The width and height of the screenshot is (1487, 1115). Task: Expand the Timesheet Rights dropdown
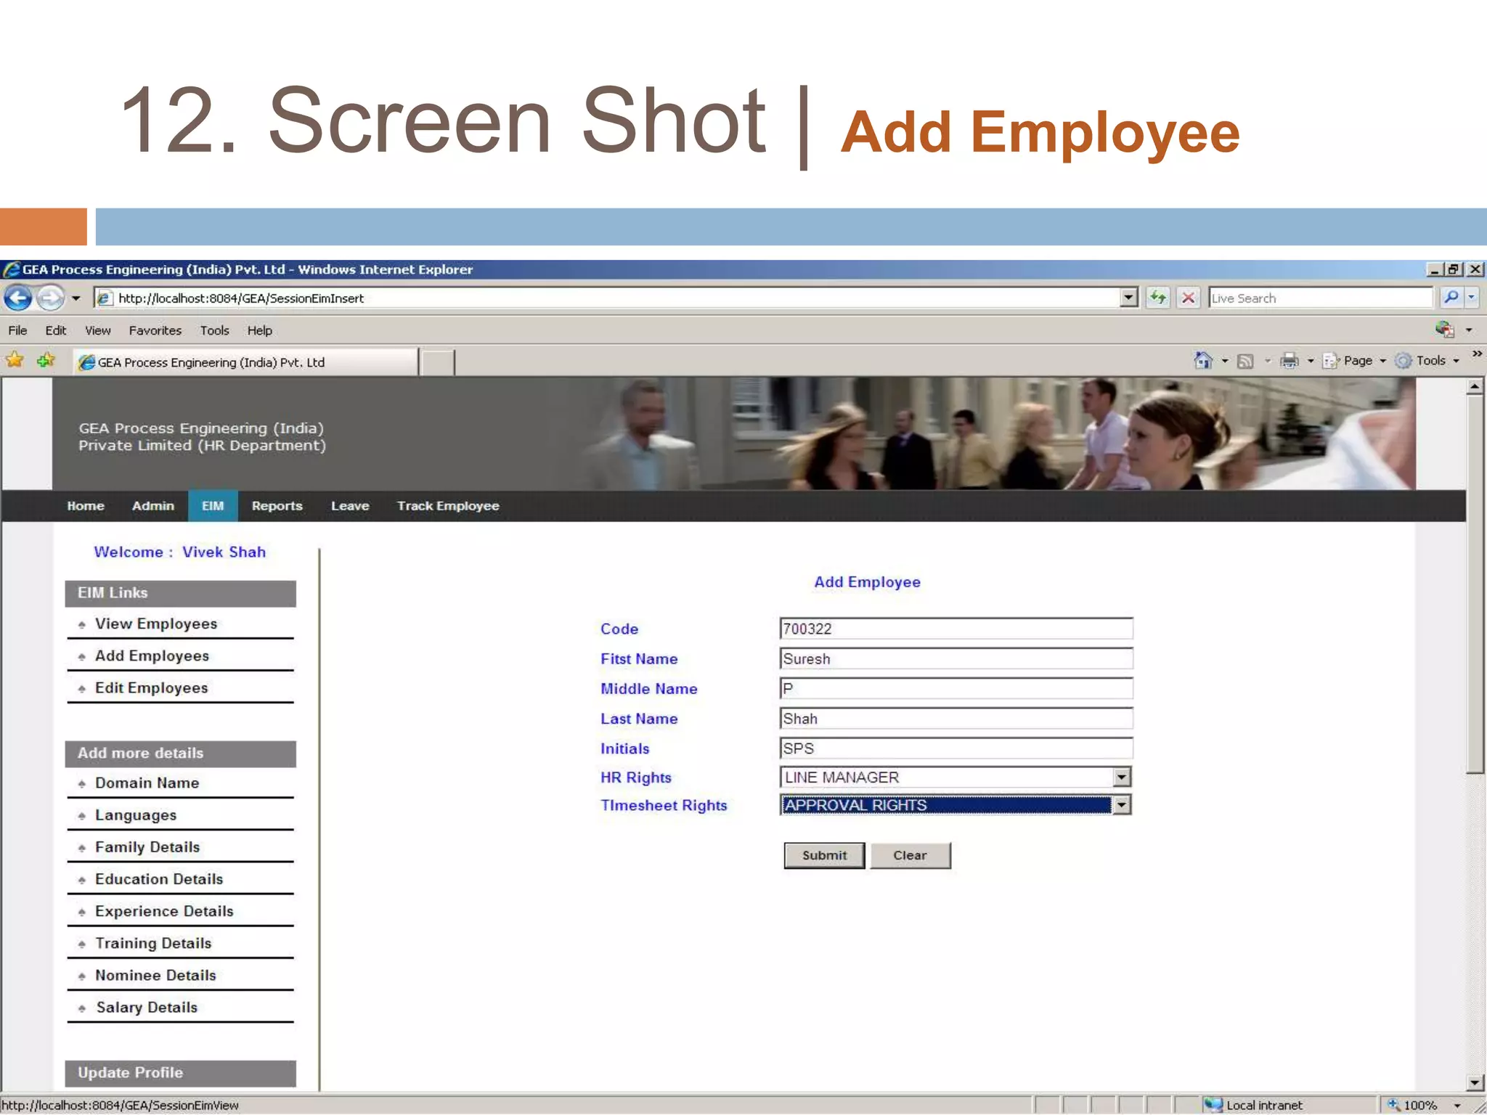point(1122,805)
